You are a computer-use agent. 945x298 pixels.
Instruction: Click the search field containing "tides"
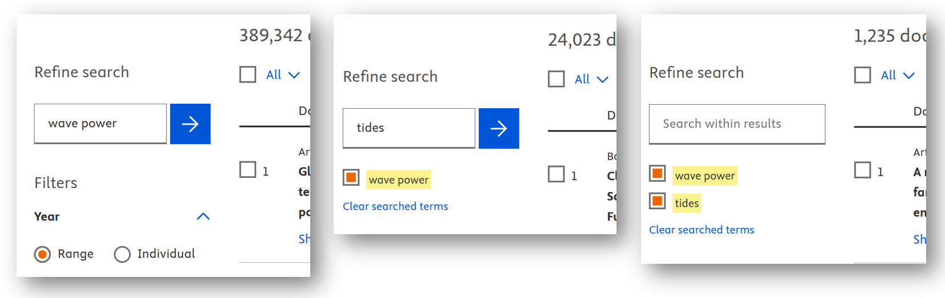(409, 128)
